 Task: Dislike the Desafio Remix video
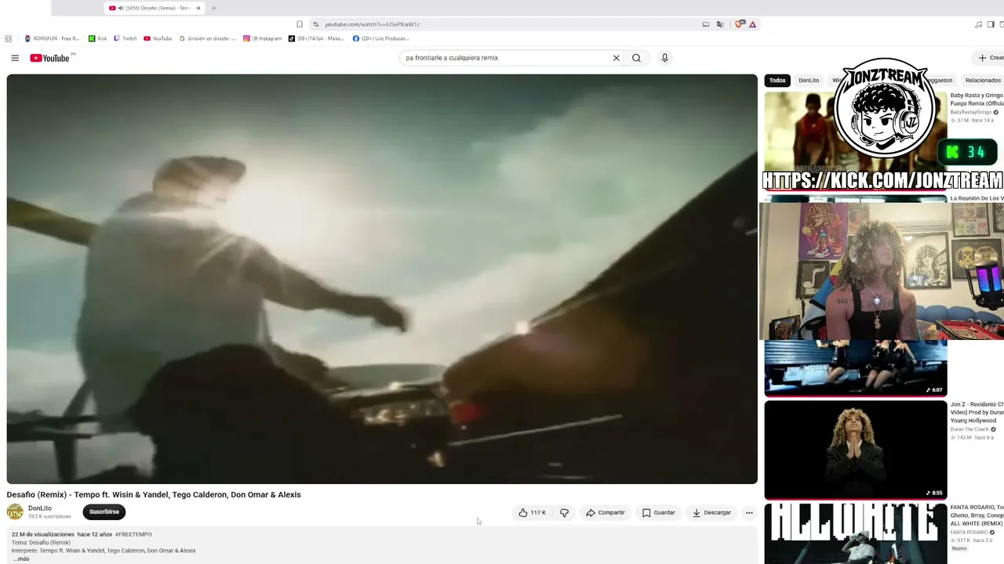[564, 513]
